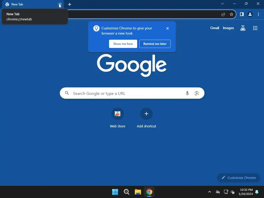Open the Gmail link
Screen dimensions: 264x198
(215, 28)
